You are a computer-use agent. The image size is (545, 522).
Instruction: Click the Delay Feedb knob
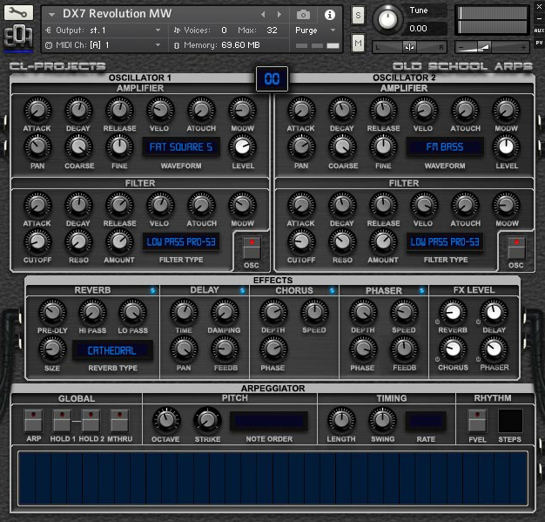225,349
